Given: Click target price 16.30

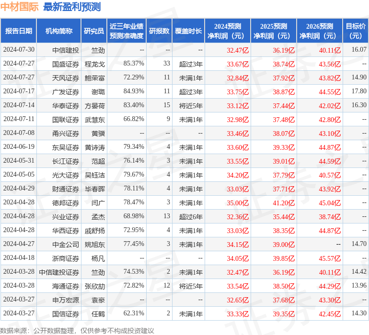Looking at the screenshot, I should 359,105.
